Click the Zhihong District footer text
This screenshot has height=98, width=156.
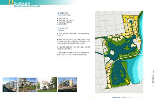[x=119, y=97]
